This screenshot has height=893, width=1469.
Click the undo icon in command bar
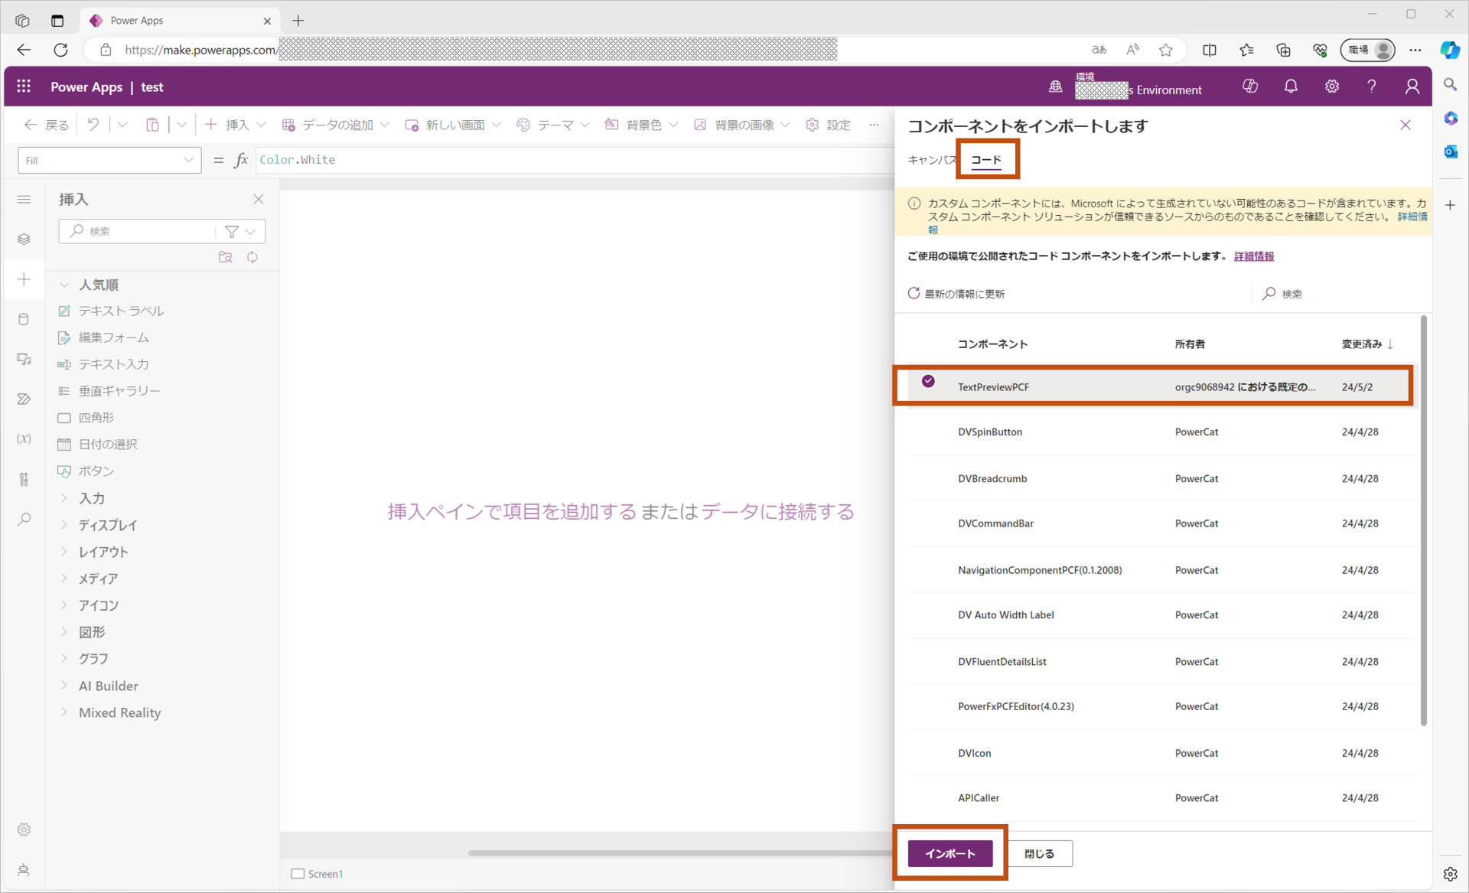(93, 125)
